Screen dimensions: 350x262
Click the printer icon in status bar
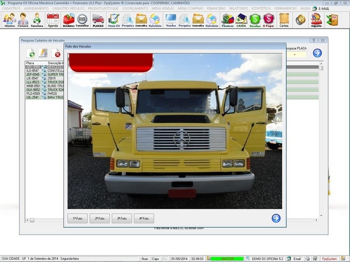pos(308,259)
